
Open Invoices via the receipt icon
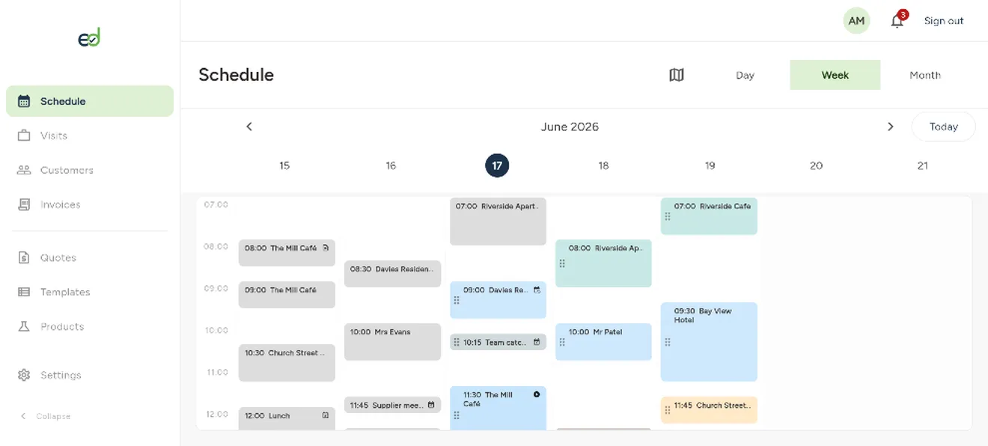24,204
